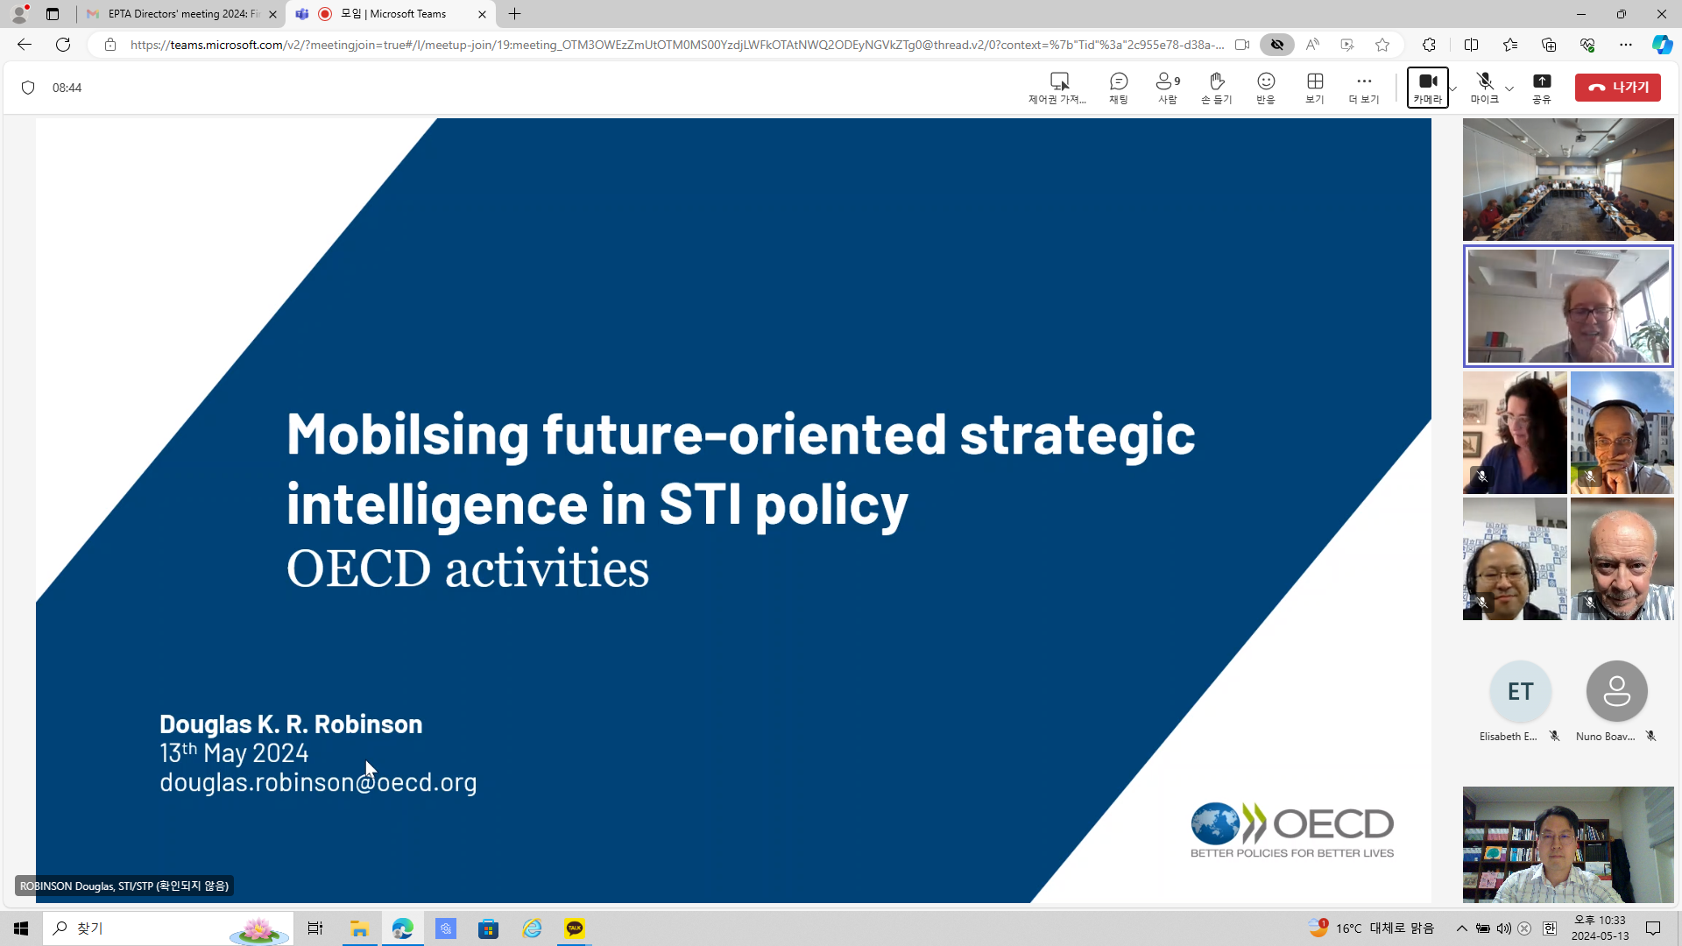Viewport: 1682px width, 946px height.
Task: Toggle Edge split screen view
Action: 1472,45
